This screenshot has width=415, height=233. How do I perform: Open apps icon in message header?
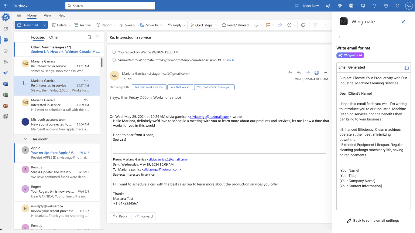click(317, 73)
